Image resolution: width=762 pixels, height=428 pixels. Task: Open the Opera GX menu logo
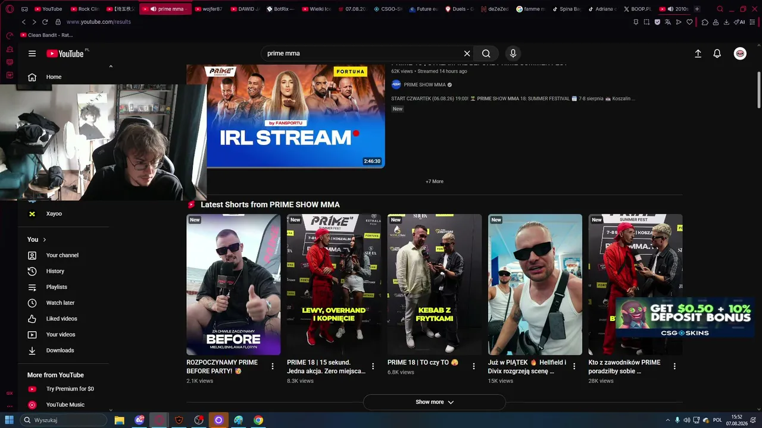coord(10,9)
